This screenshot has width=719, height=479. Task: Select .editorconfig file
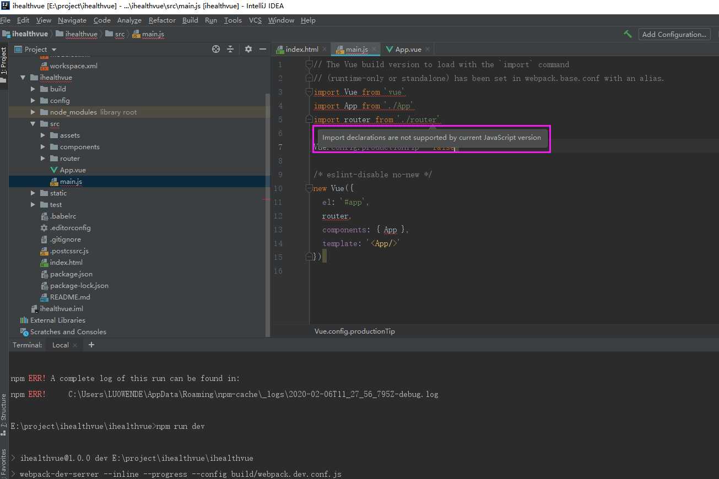point(70,228)
